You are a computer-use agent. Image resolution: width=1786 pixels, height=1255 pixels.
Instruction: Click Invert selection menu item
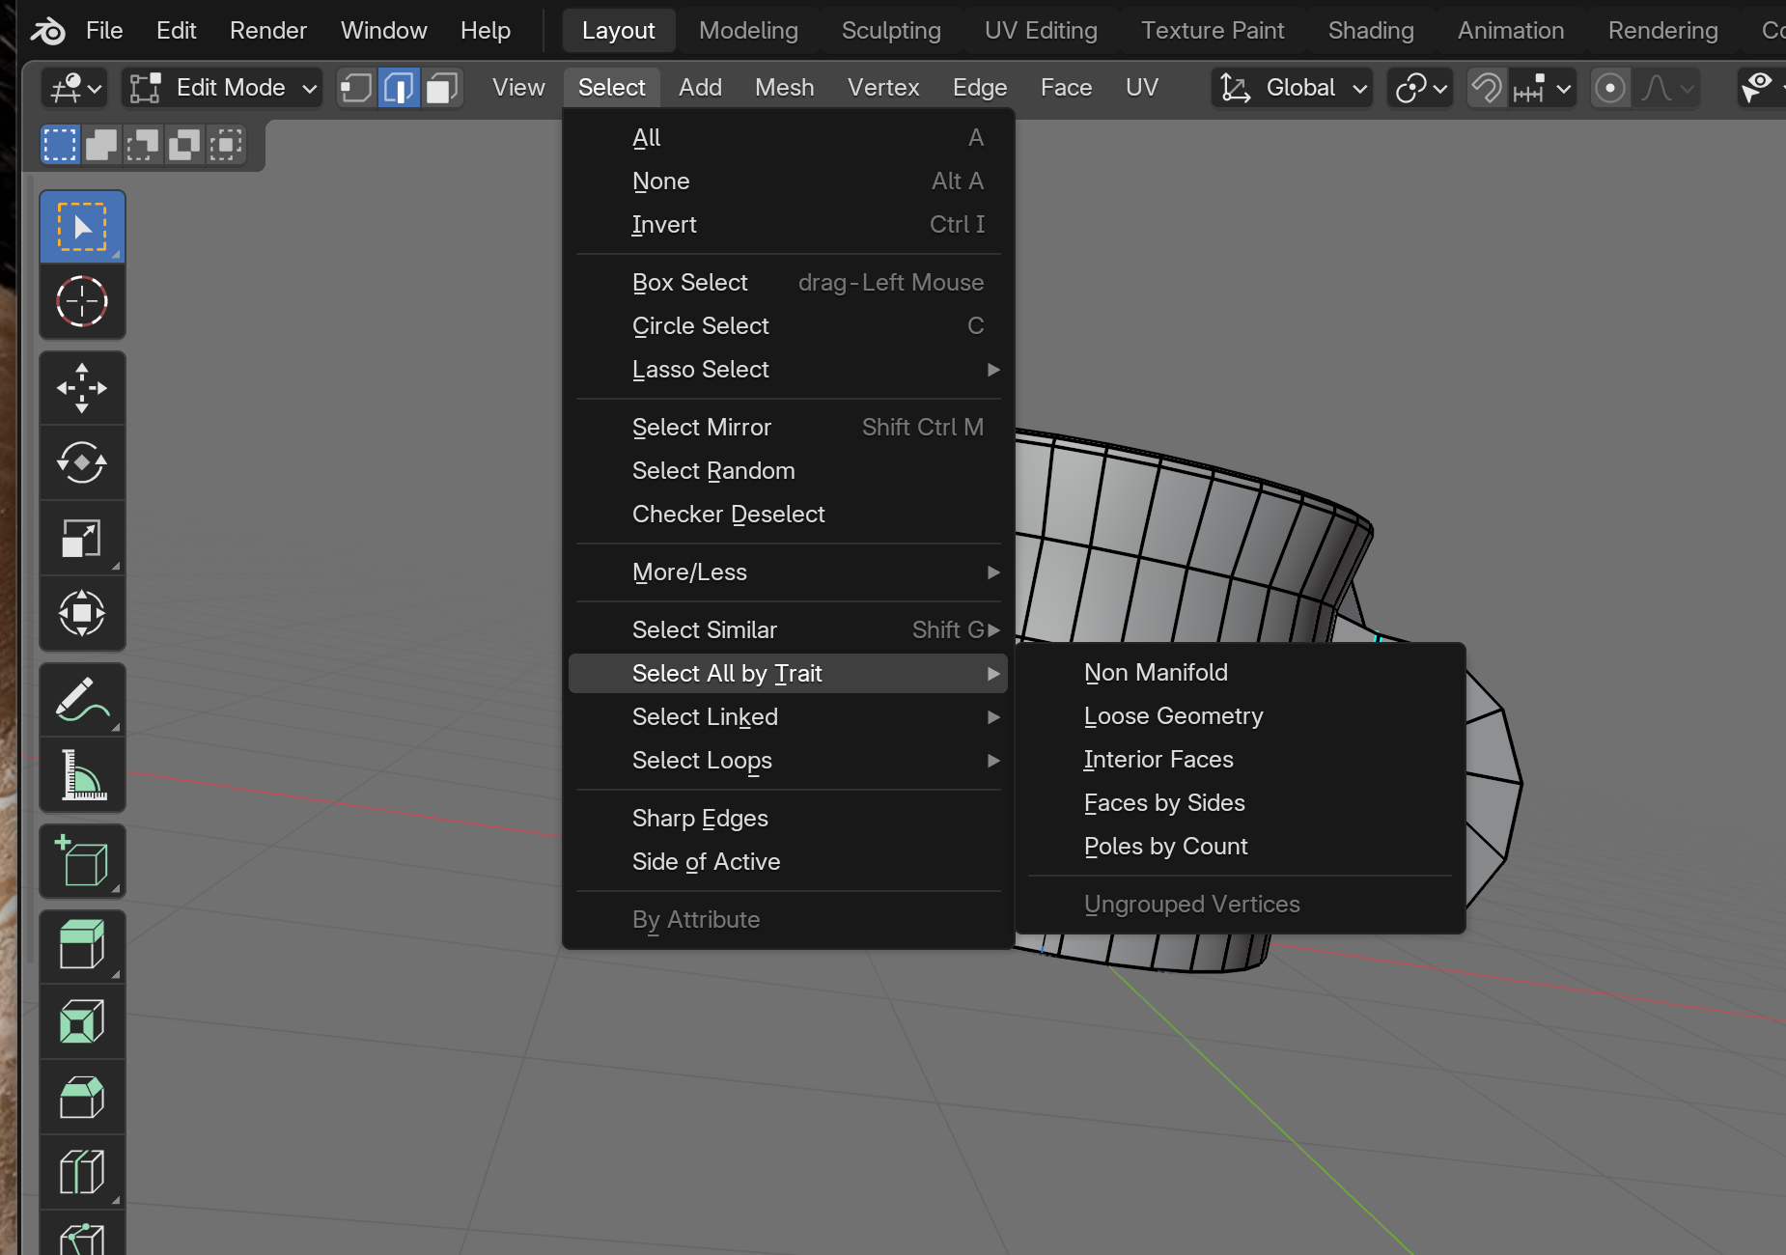pyautogui.click(x=788, y=224)
